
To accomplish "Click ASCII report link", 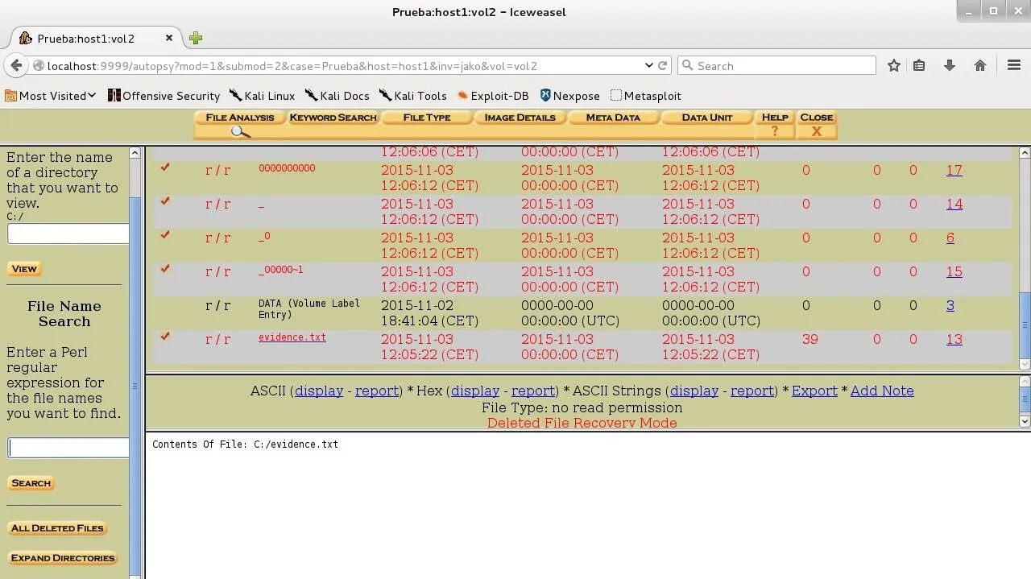I will click(377, 391).
